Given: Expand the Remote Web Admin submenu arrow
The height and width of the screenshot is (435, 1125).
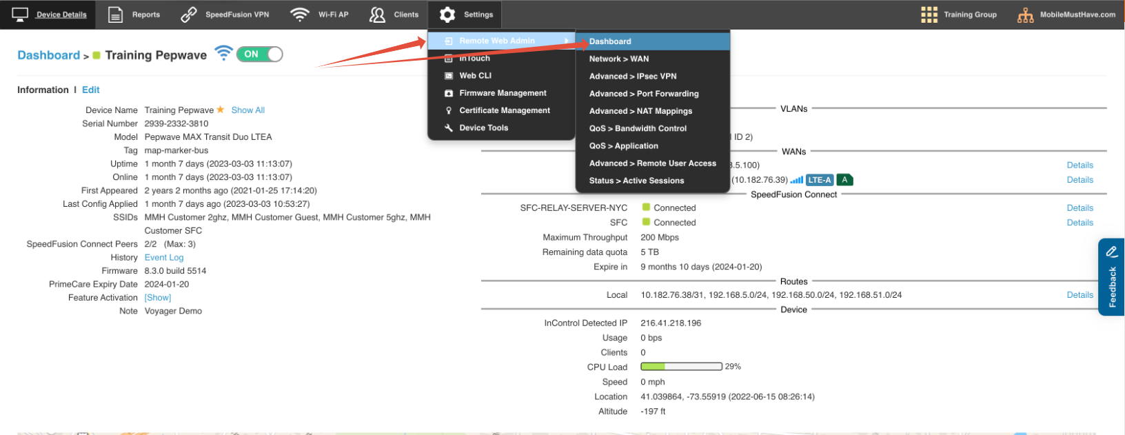Looking at the screenshot, I should pyautogui.click(x=567, y=41).
